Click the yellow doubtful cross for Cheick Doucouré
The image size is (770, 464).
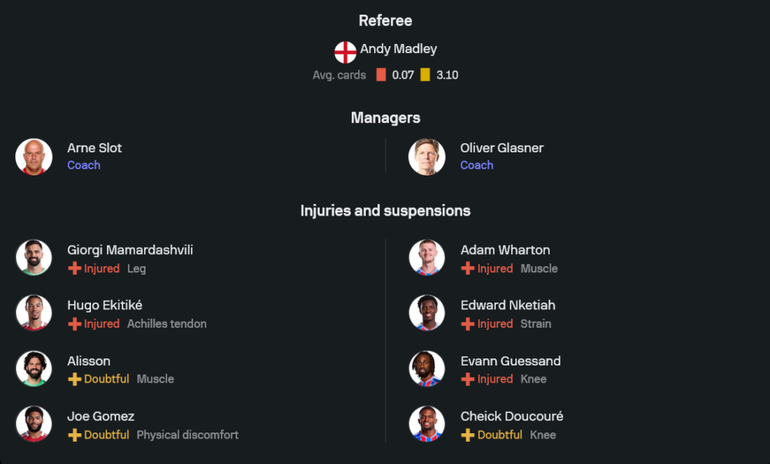(x=467, y=435)
